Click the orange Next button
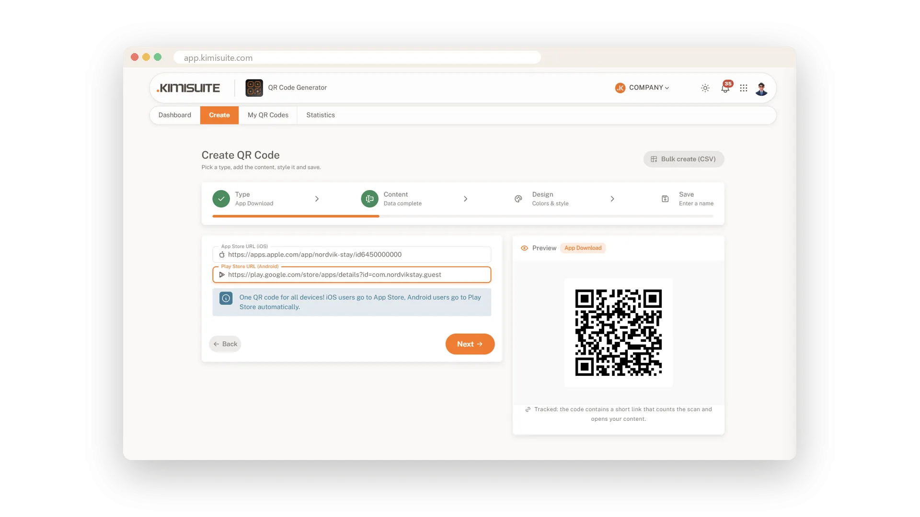The height and width of the screenshot is (517, 920). pos(470,344)
